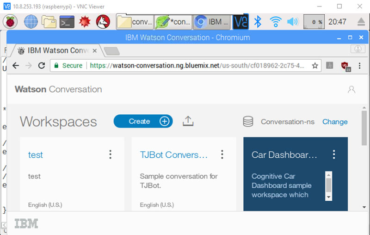Select the IBM Watson Conversation tab
This screenshot has height=235, width=370.
tap(56, 50)
